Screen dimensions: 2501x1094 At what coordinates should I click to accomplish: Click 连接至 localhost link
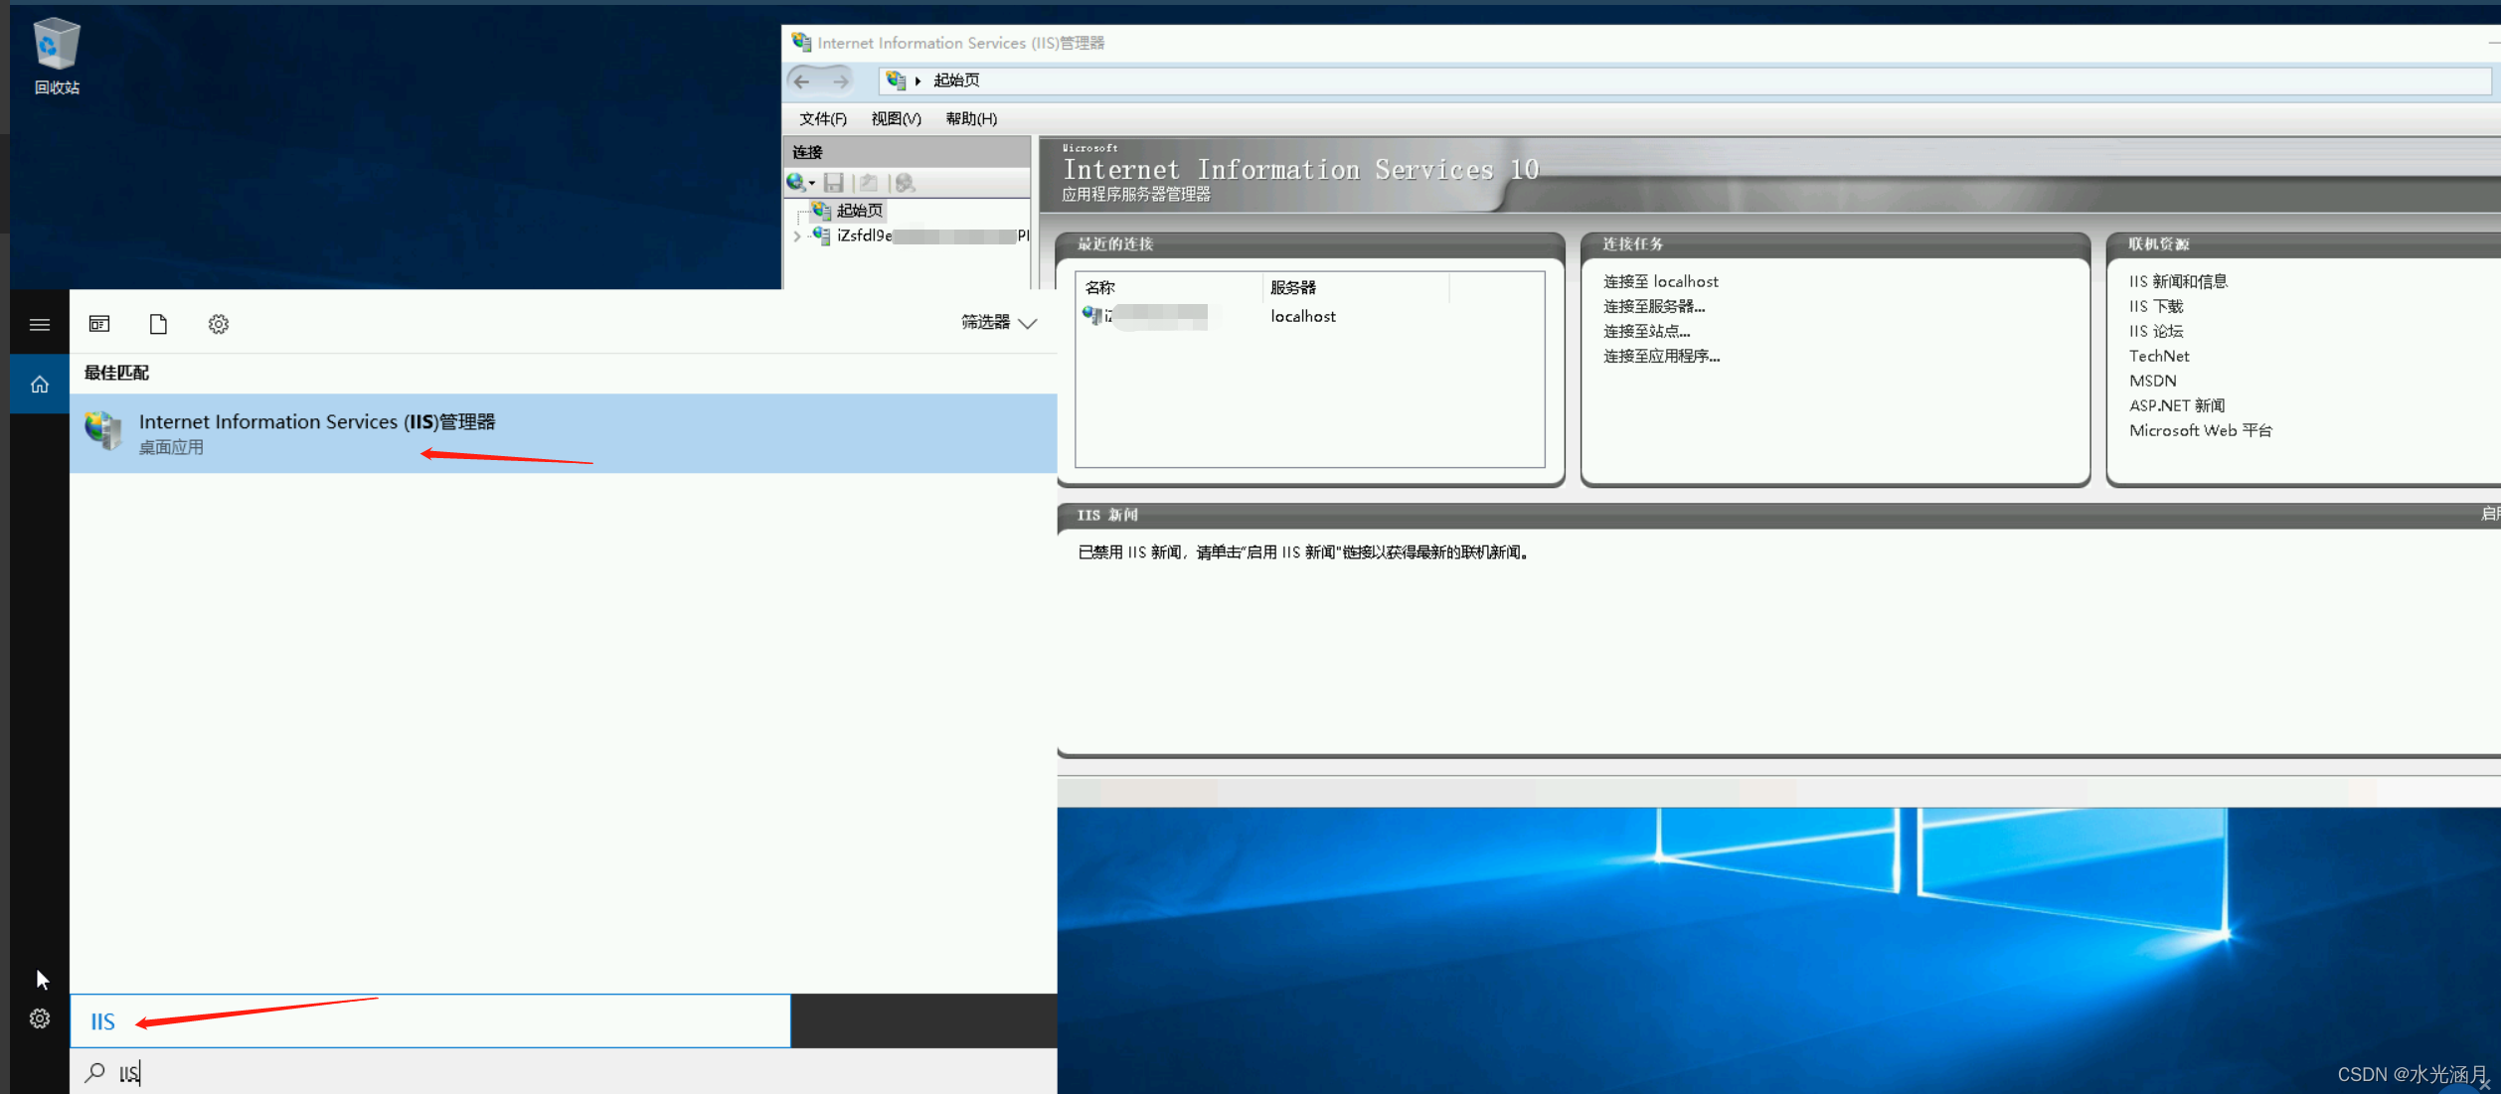(x=1660, y=281)
